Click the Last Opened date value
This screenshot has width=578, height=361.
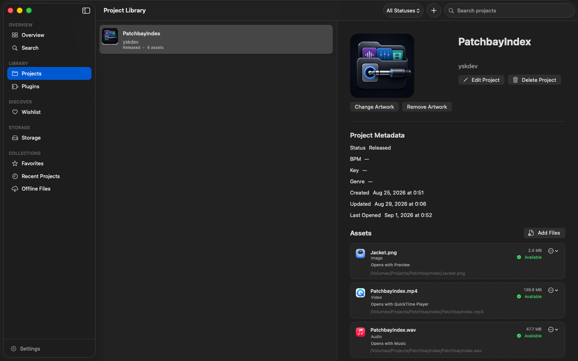[x=408, y=215]
